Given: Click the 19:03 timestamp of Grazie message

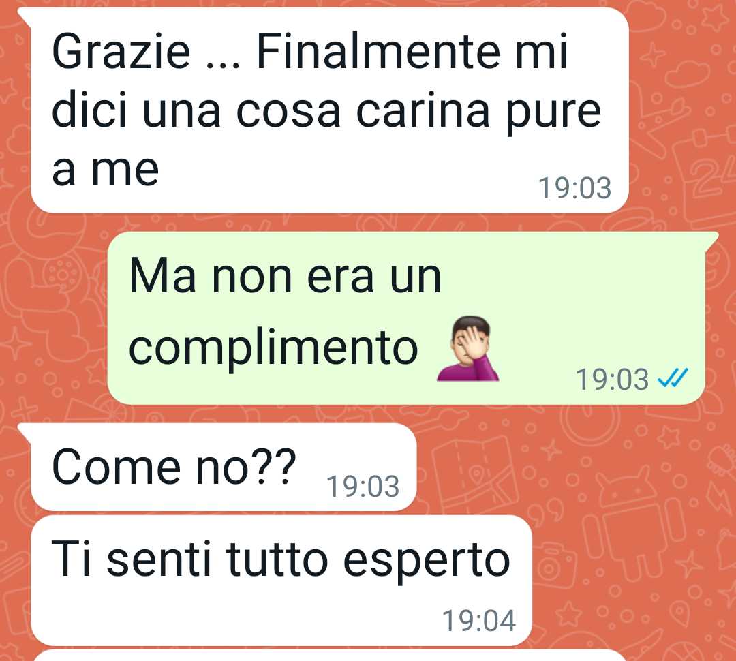Looking at the screenshot, I should [x=574, y=188].
